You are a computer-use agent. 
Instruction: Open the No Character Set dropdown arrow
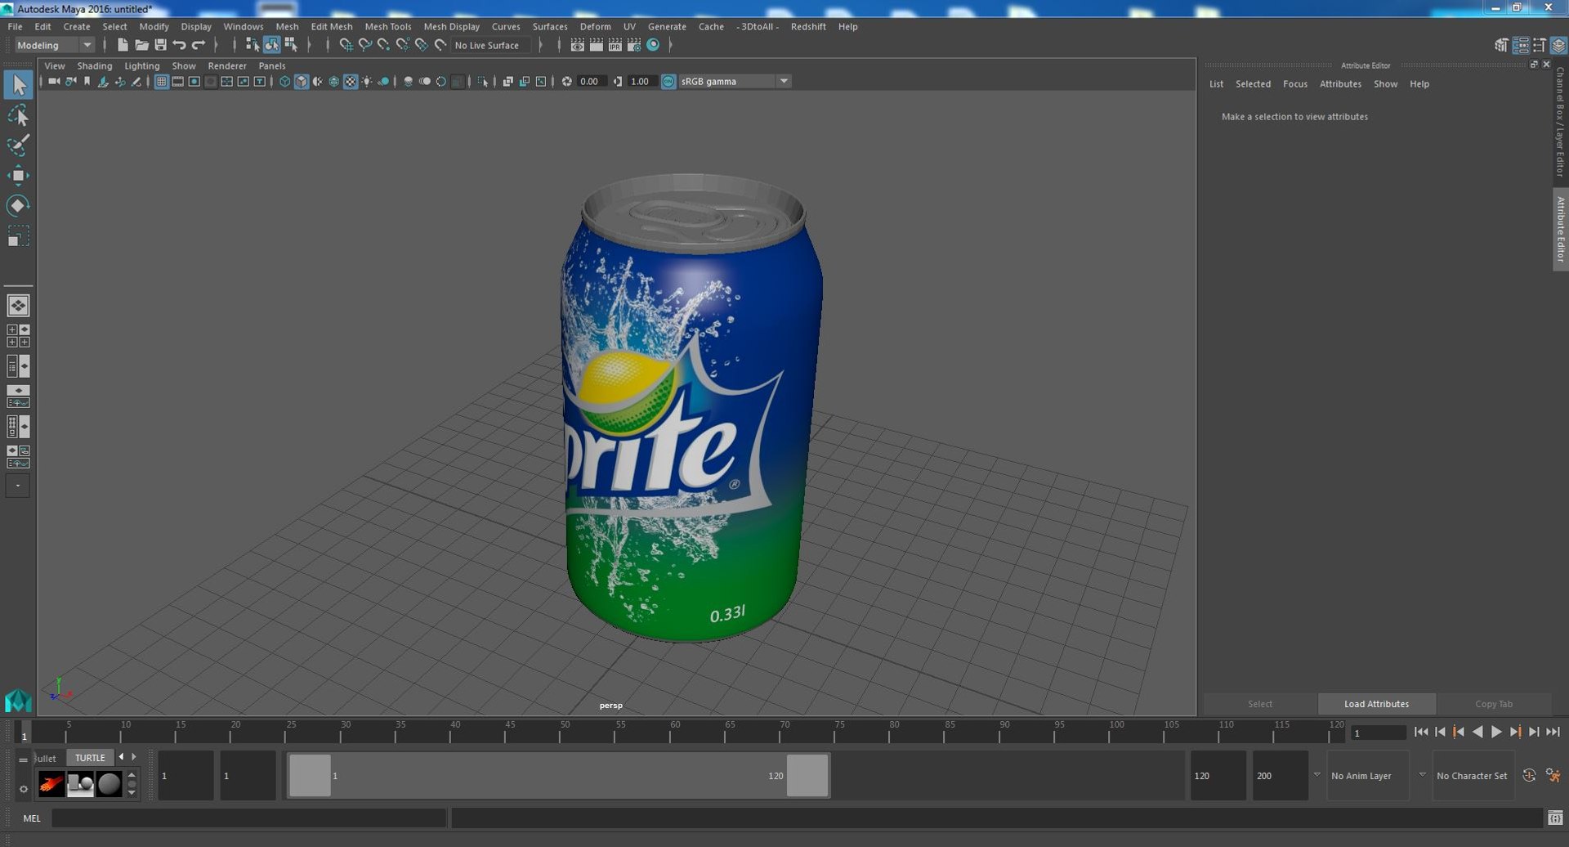[x=1422, y=775]
